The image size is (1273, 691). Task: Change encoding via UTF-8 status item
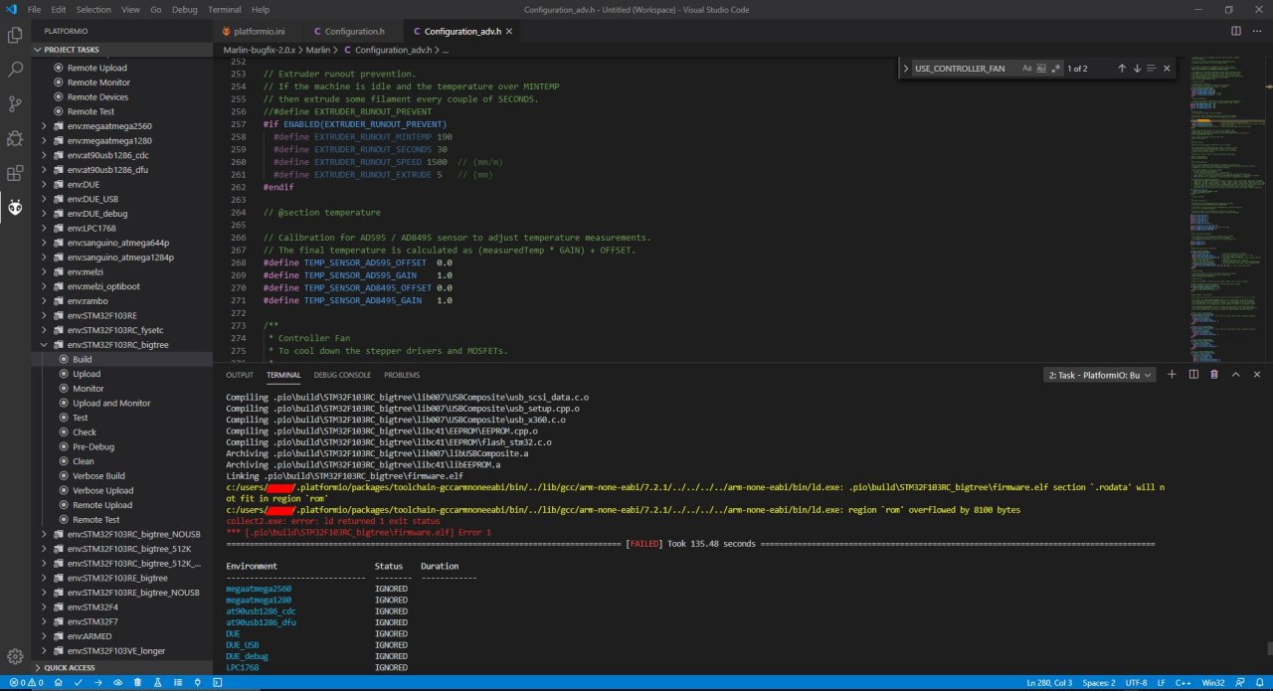[x=1136, y=683]
